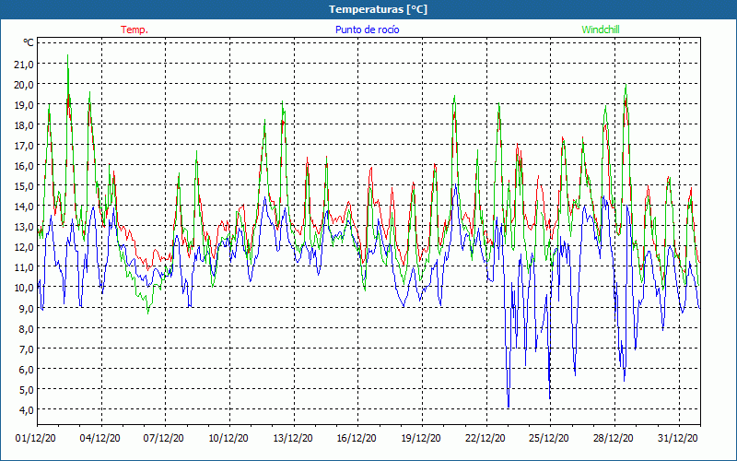Click the 01/12/20 date label
737x461 pixels.
click(36, 439)
